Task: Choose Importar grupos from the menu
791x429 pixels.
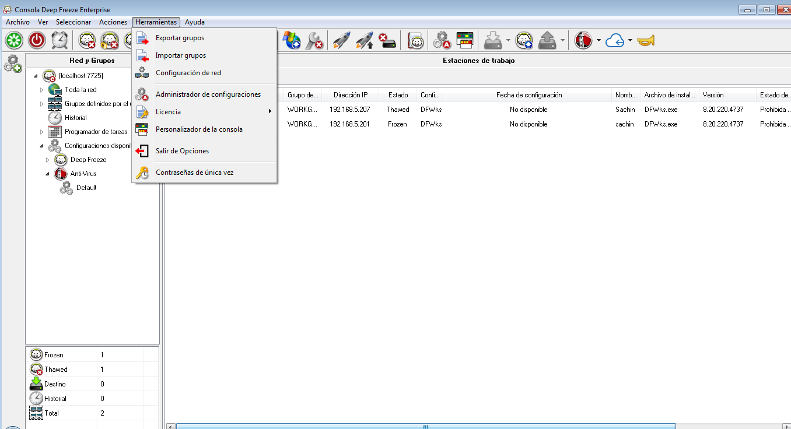Action: (205, 55)
